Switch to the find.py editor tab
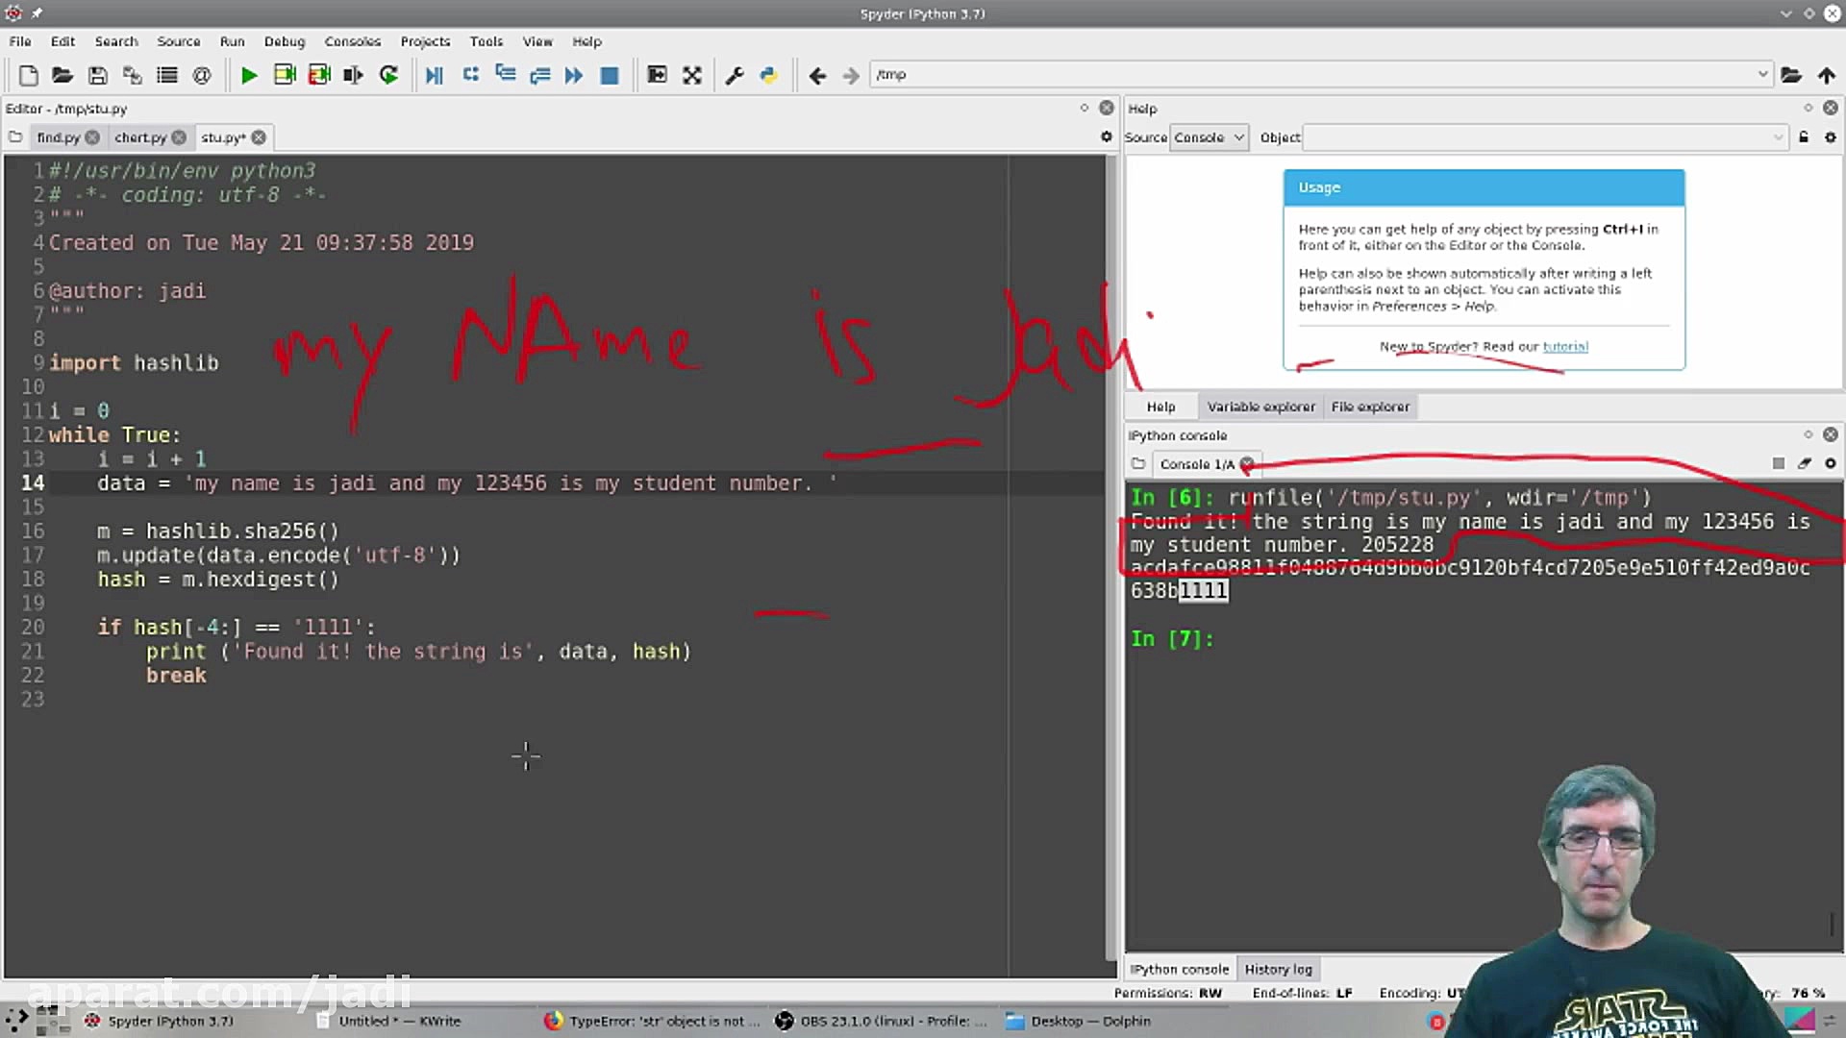The height and width of the screenshot is (1038, 1846). (58, 137)
